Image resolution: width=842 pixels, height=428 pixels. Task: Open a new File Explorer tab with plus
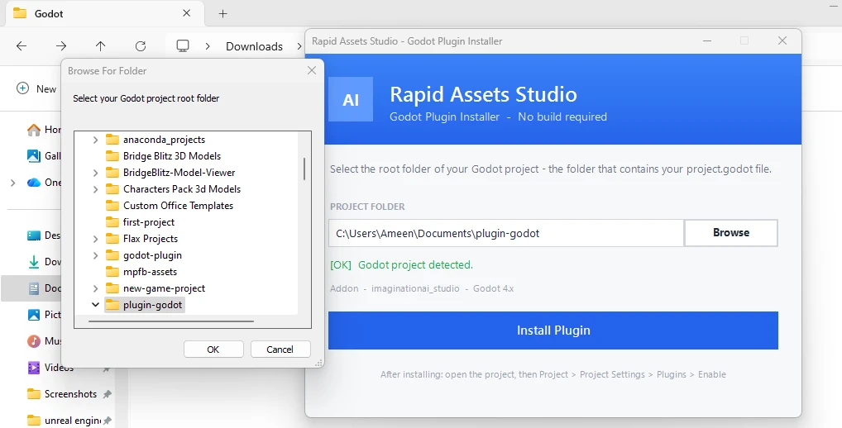[222, 13]
